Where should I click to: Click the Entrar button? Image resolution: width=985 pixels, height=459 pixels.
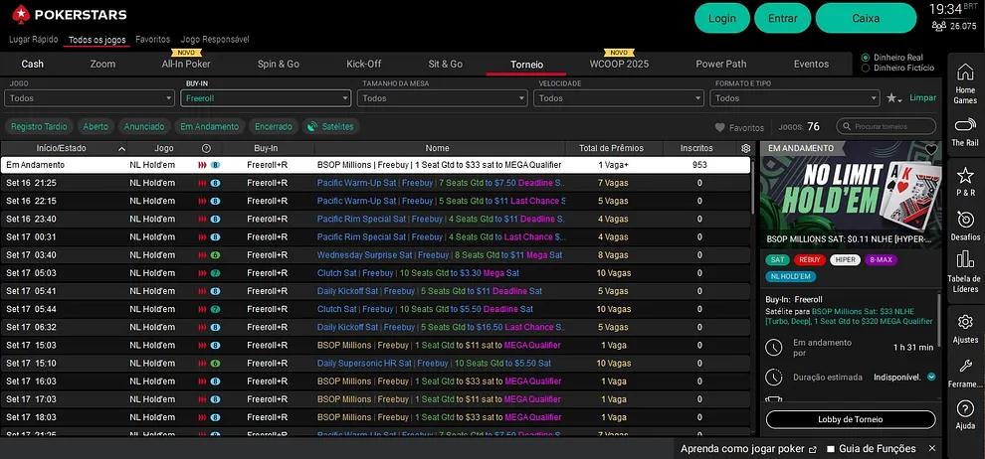pos(783,18)
